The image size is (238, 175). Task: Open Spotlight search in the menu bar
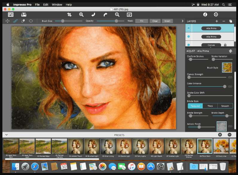point(223,4)
